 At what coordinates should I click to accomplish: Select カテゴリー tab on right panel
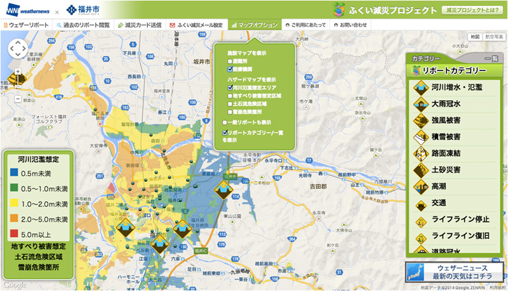425,58
